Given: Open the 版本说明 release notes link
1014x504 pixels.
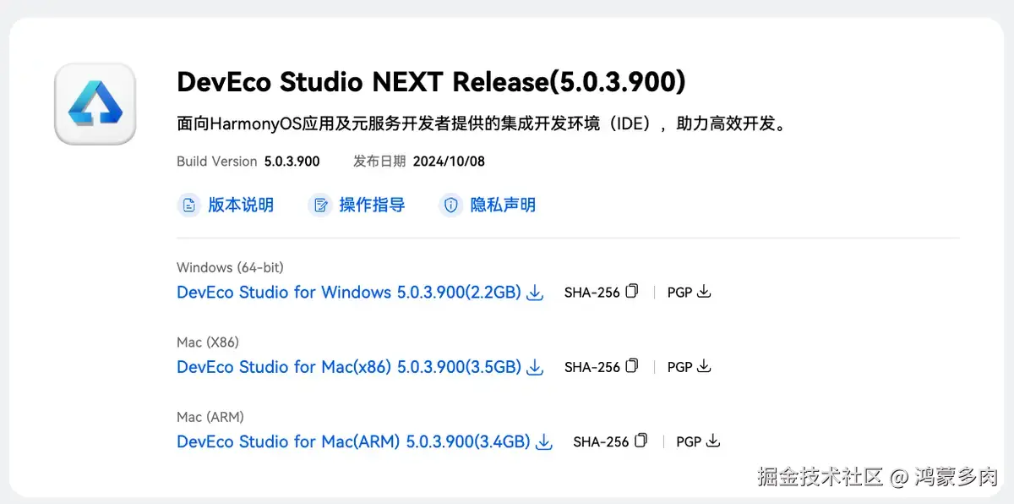Looking at the screenshot, I should click(x=241, y=205).
